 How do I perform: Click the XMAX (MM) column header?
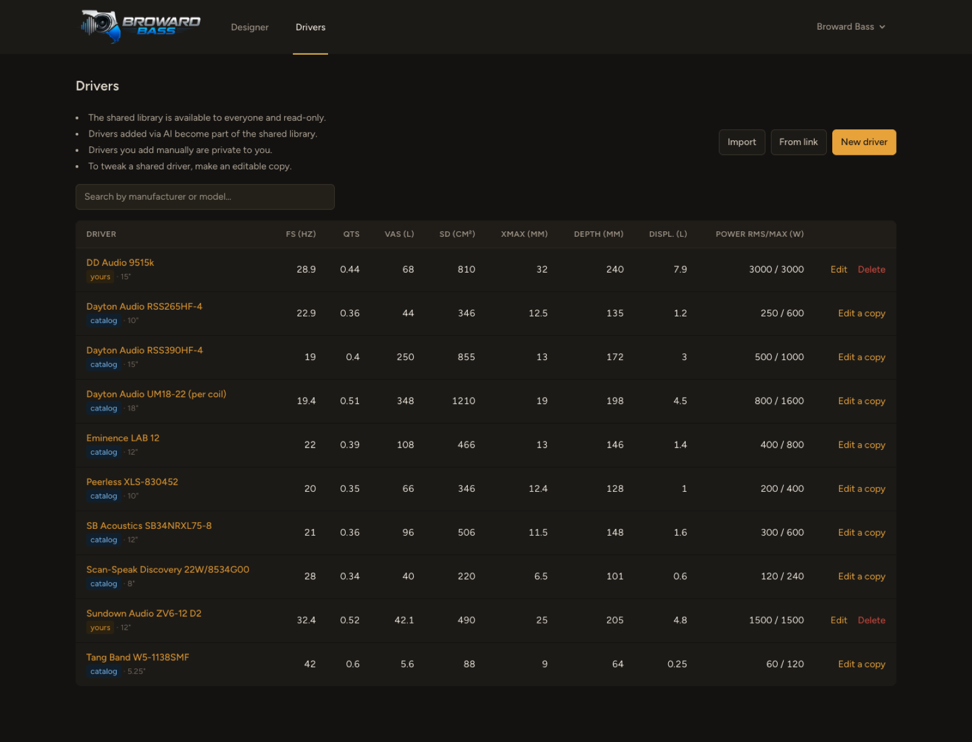[524, 234]
